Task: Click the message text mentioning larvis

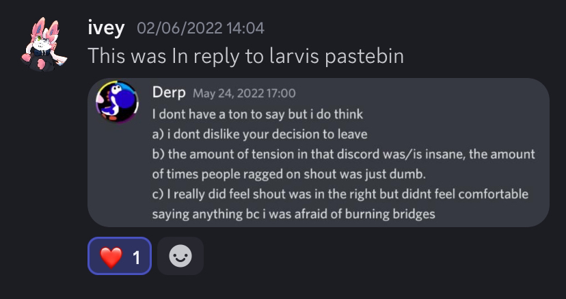Action: pos(245,56)
